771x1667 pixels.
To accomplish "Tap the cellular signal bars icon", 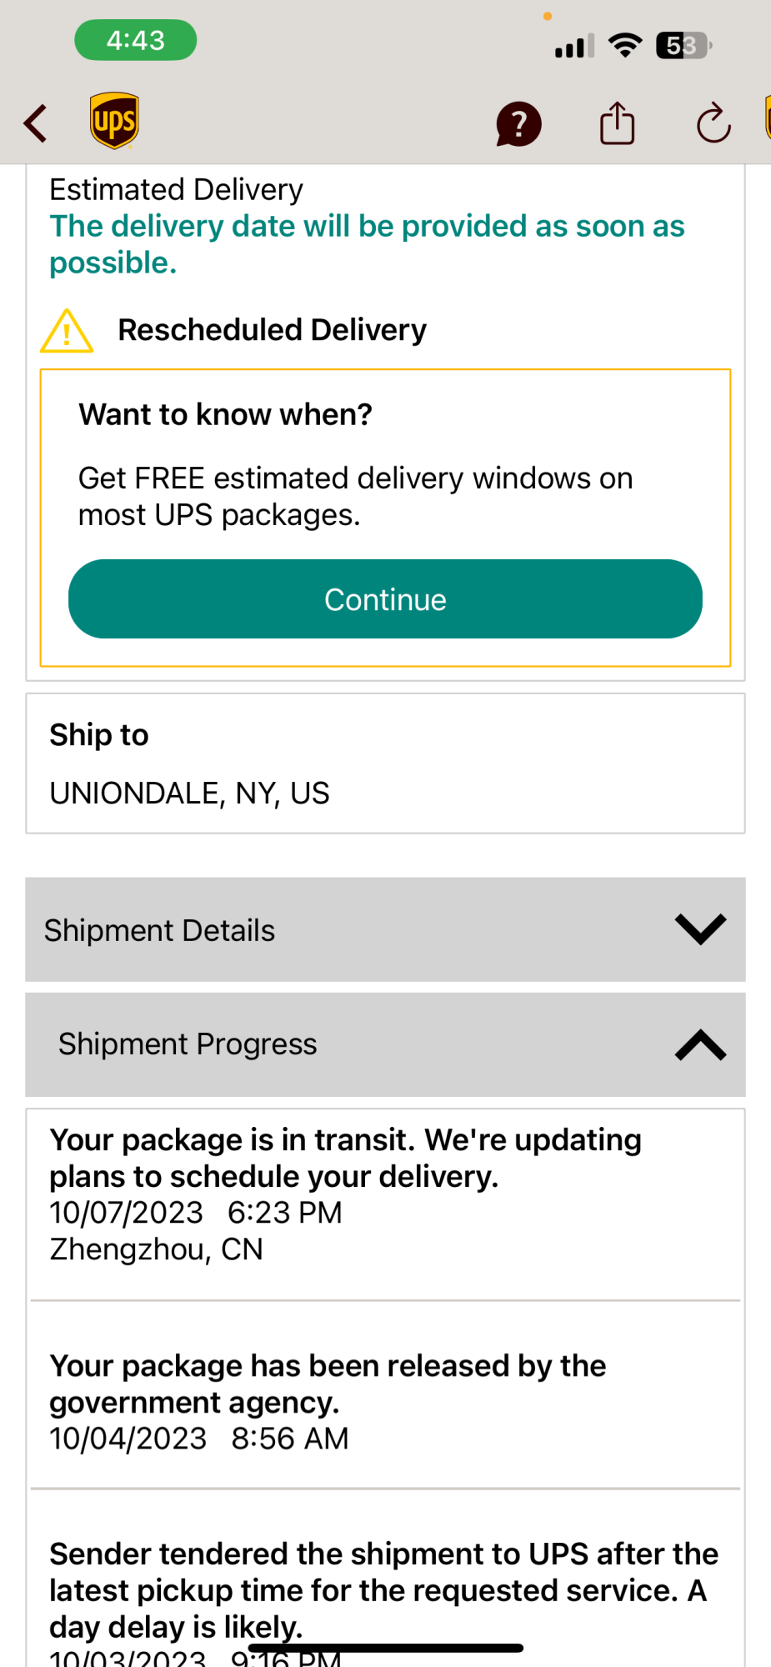I will tap(574, 46).
